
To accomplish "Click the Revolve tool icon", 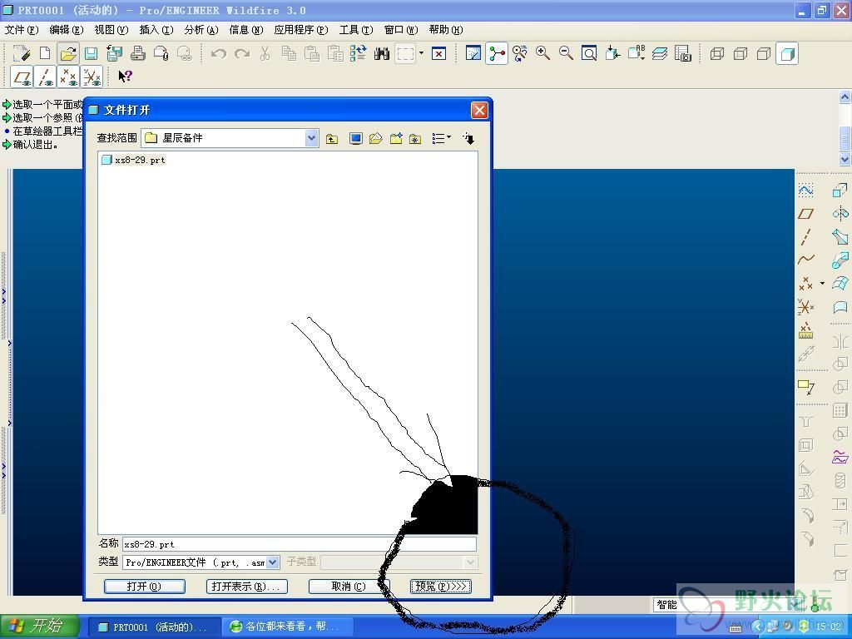I will click(840, 214).
